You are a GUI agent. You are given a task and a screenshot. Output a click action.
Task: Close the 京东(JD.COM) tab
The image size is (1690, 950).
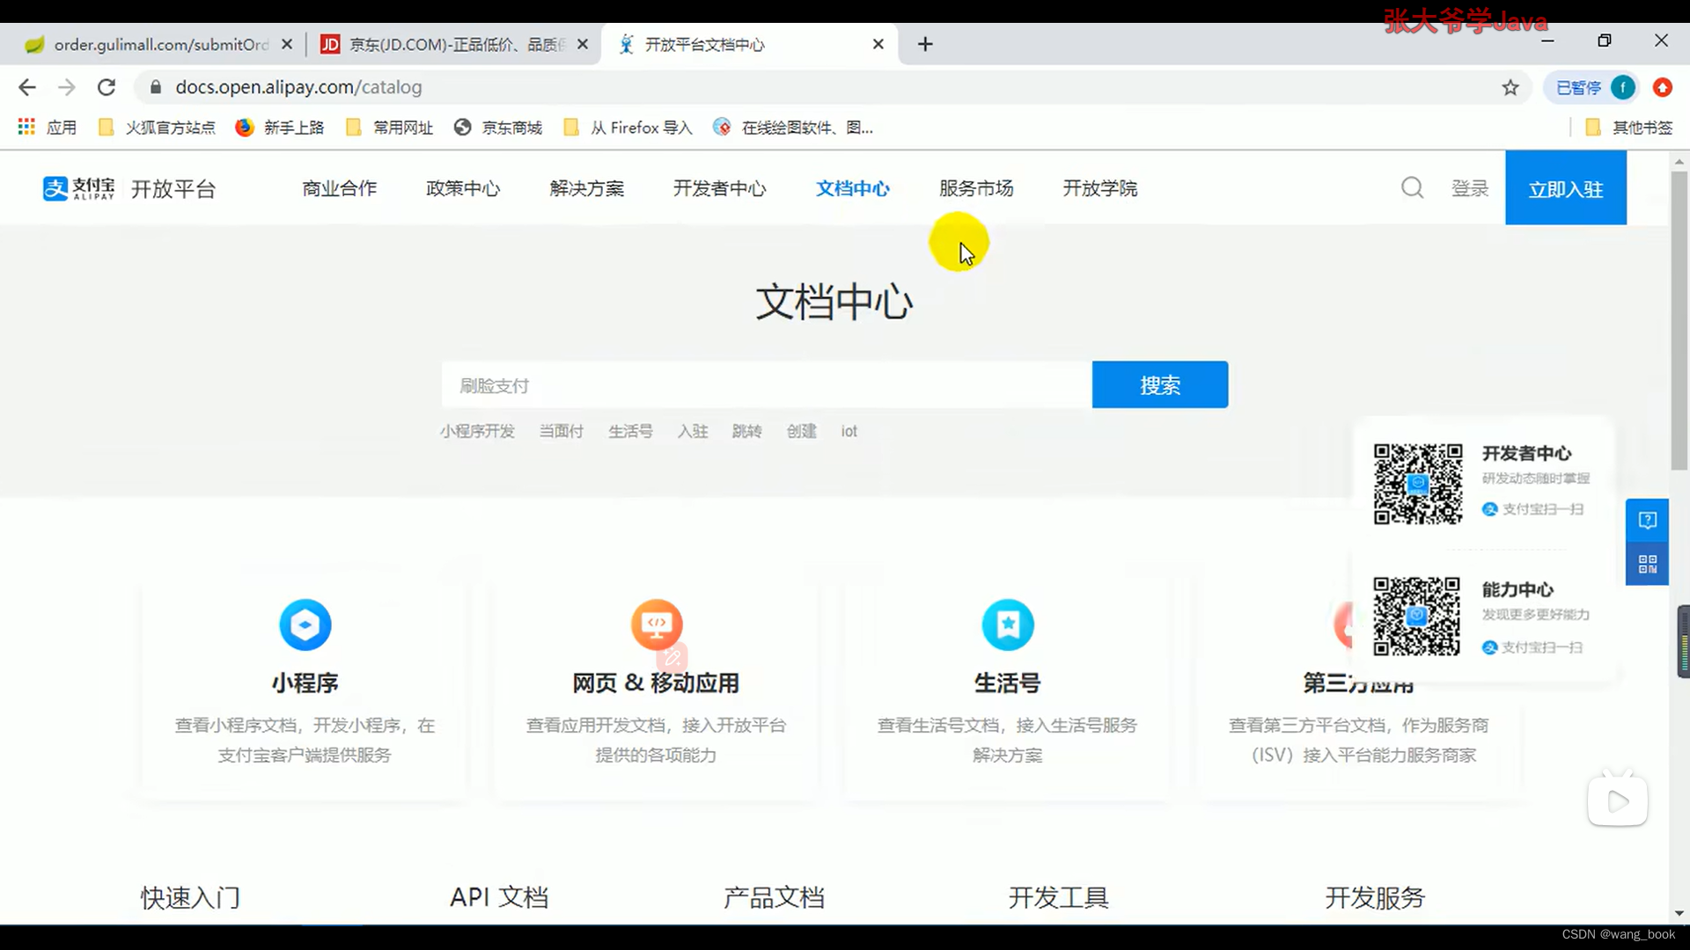pyautogui.click(x=583, y=44)
